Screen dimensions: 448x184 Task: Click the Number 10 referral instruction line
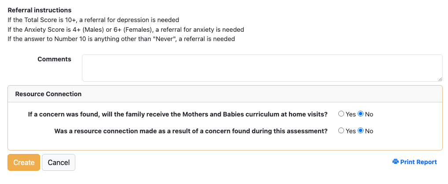121,39
